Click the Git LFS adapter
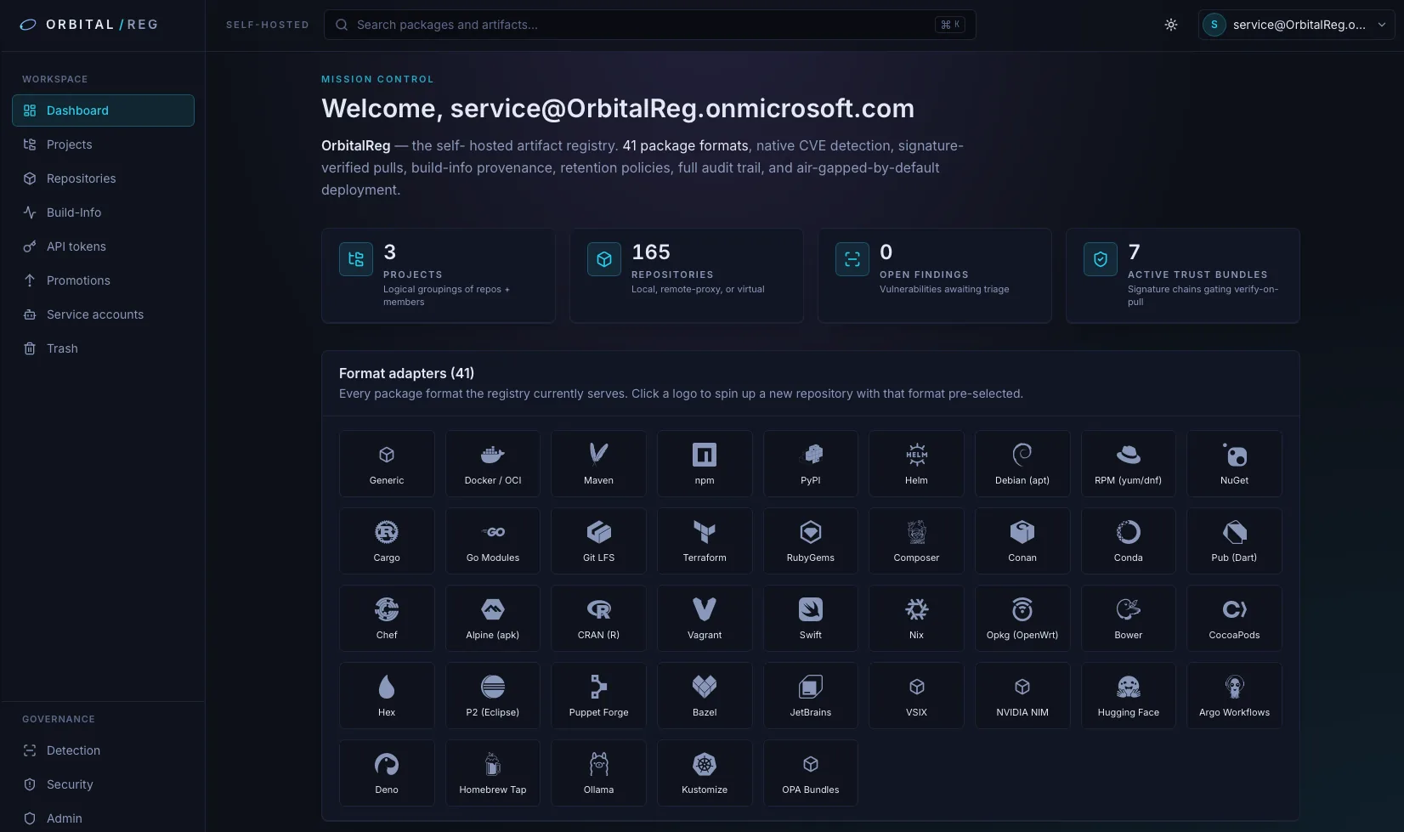1404x832 pixels. click(598, 541)
